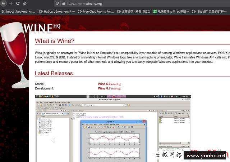Open the tracking protection shield icon
This screenshot has height=162, width=230.
(57, 3)
